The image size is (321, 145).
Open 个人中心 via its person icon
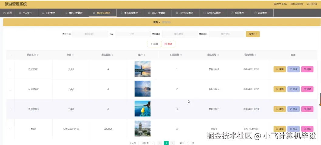click(20, 13)
